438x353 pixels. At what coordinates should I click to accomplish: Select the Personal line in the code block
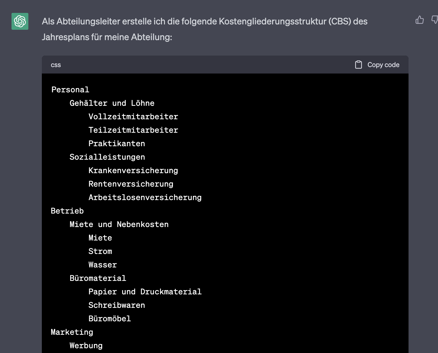pos(70,90)
